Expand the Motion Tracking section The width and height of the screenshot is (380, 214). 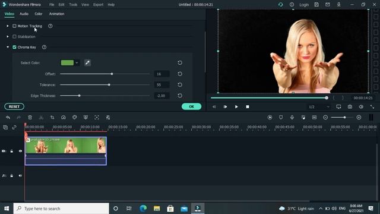coord(8,26)
